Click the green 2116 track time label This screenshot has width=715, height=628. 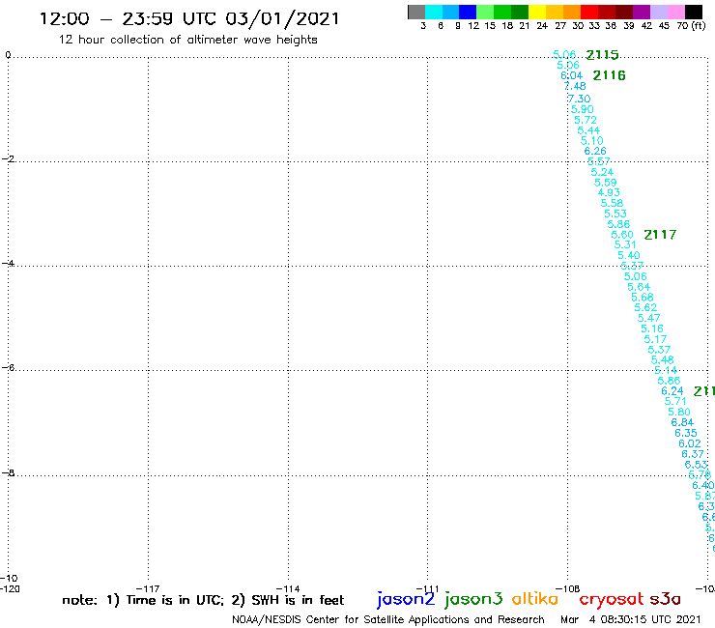tap(609, 75)
